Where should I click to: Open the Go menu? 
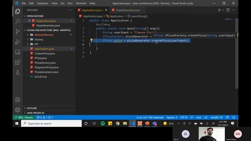[62, 3]
